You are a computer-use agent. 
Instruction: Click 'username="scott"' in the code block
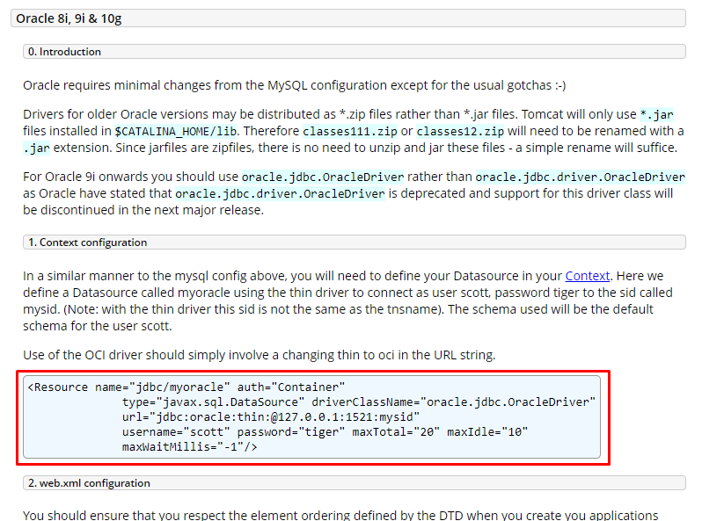pyautogui.click(x=176, y=432)
